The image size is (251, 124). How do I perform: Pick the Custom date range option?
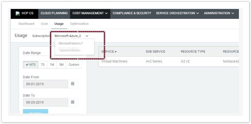tap(74, 65)
